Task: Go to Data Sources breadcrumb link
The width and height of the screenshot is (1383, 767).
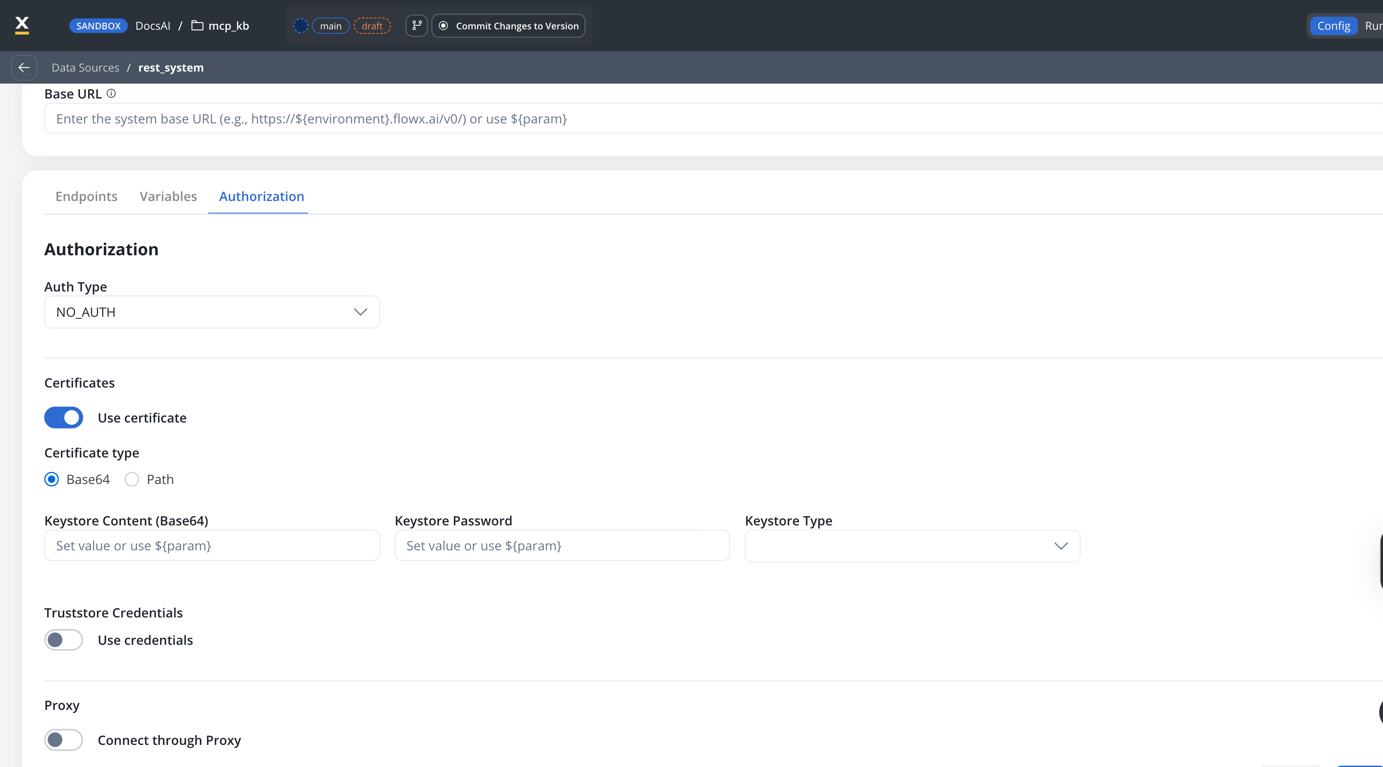Action: pyautogui.click(x=85, y=68)
